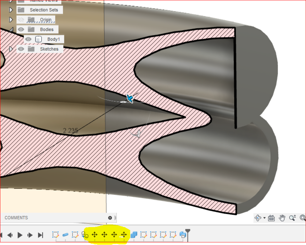Select the Body1 tree item
The width and height of the screenshot is (306, 245).
tap(44, 39)
